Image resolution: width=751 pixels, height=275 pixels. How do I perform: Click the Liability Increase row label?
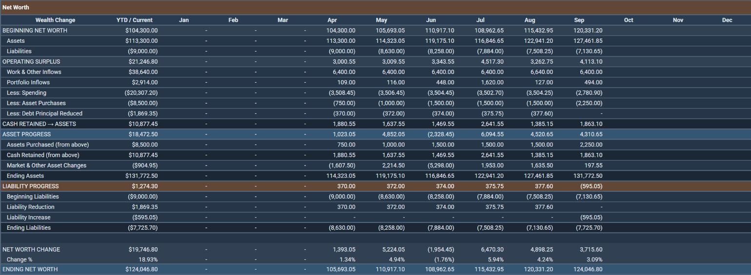29,218
